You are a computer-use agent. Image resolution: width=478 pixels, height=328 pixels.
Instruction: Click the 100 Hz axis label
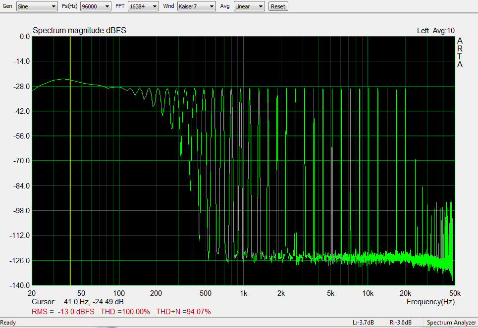[119, 293]
